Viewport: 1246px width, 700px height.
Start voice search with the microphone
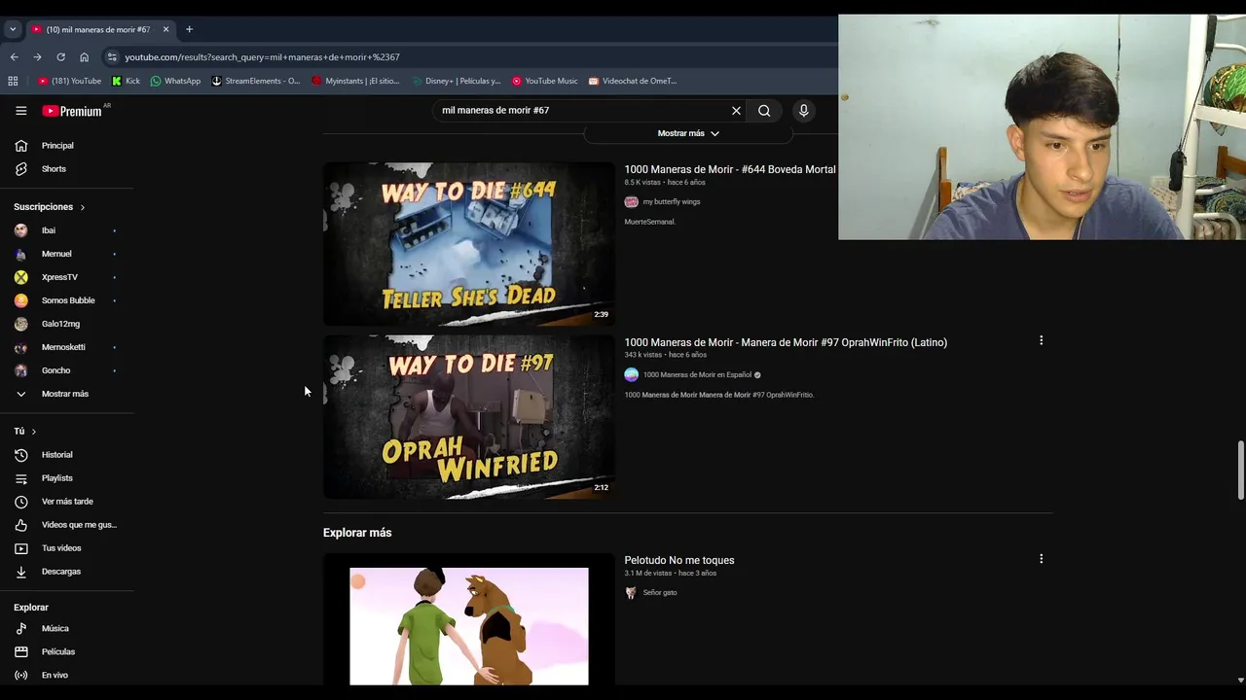tap(803, 111)
